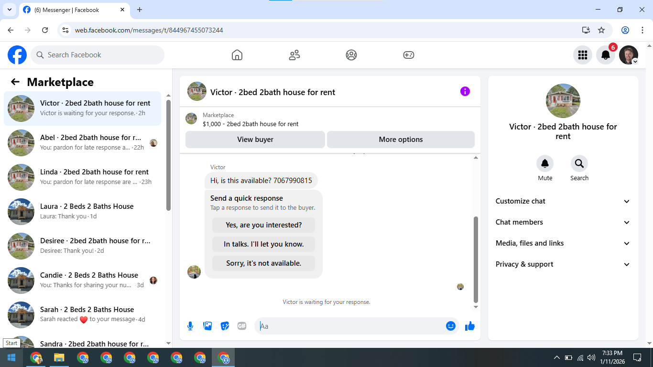Expand the Customize chat section
Viewport: 653px width, 367px height.
pyautogui.click(x=563, y=201)
